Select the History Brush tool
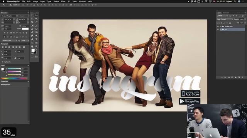 [36, 29]
